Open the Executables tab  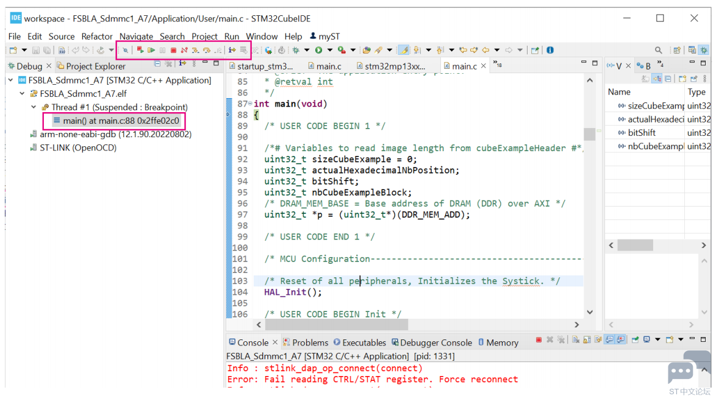point(360,342)
